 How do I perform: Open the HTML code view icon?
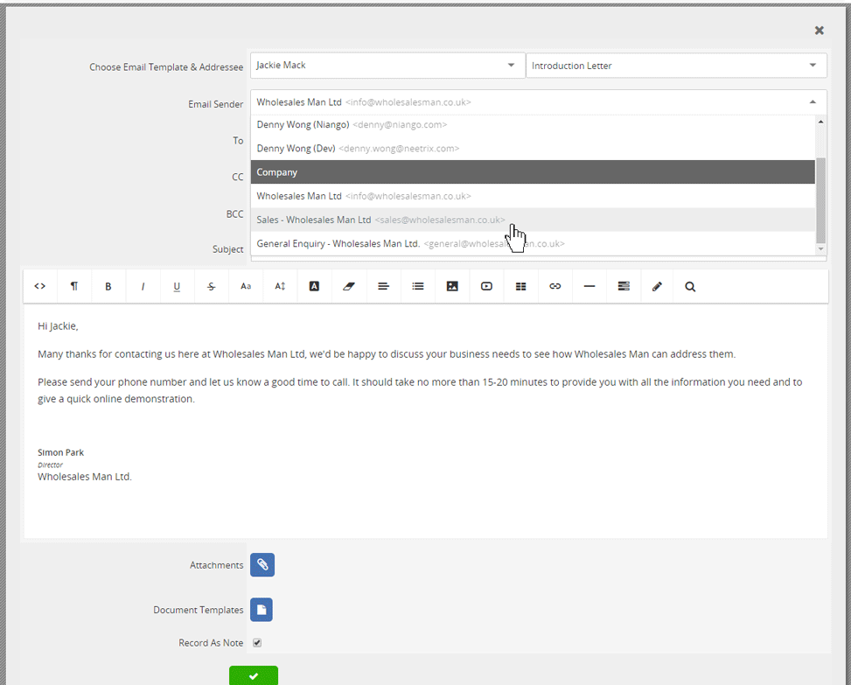pos(40,286)
